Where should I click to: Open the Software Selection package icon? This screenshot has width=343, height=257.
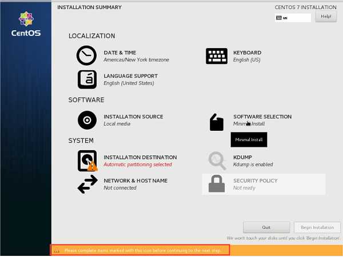point(217,122)
